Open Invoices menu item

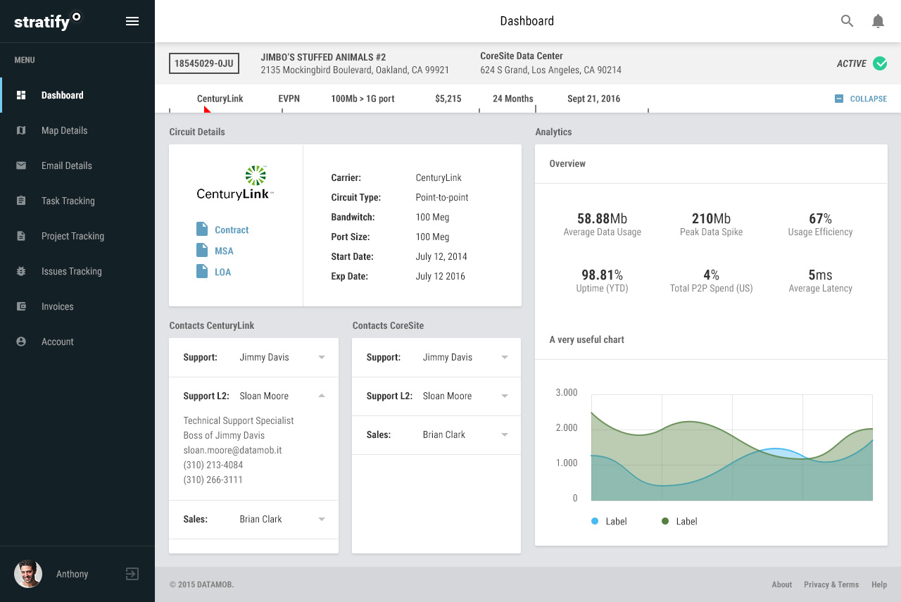pos(77,306)
